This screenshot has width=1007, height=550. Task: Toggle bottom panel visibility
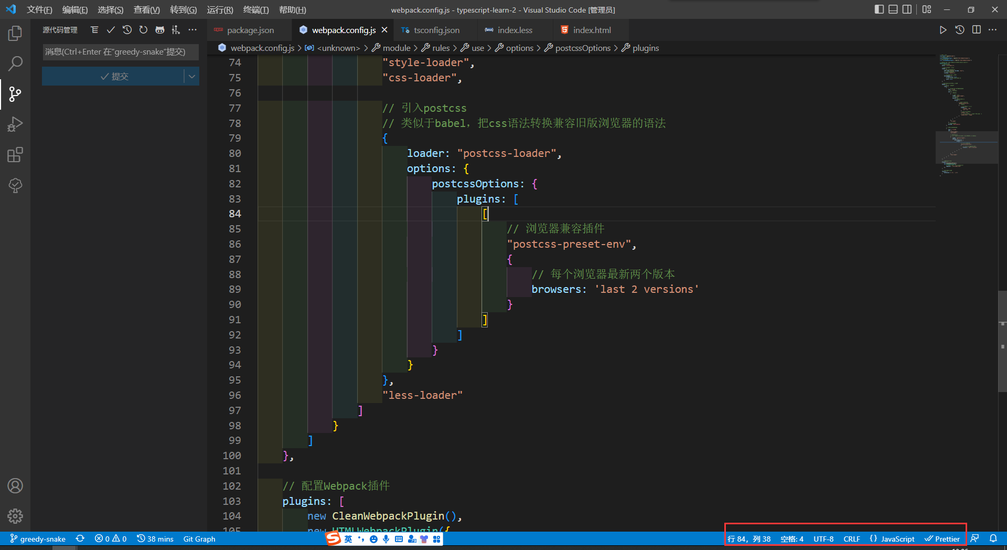(893, 9)
